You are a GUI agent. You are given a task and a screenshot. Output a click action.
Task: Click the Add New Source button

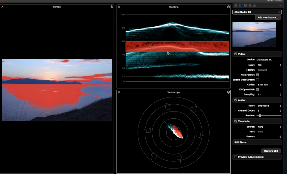tap(268, 18)
